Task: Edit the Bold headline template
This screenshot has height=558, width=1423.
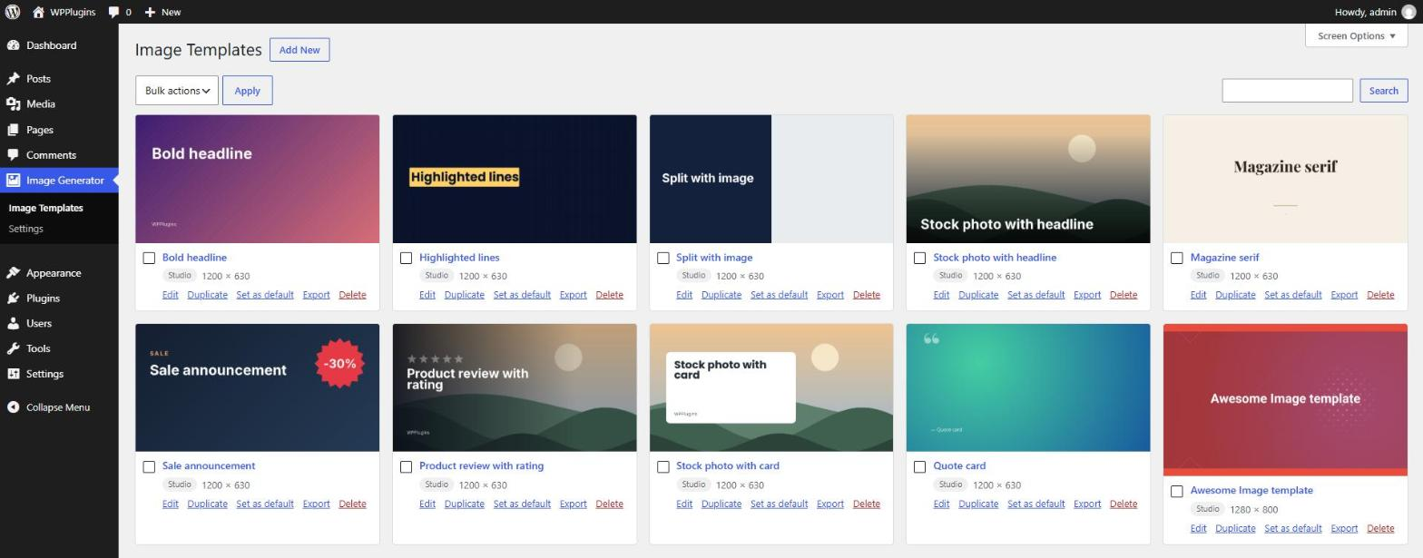Action: point(170,295)
